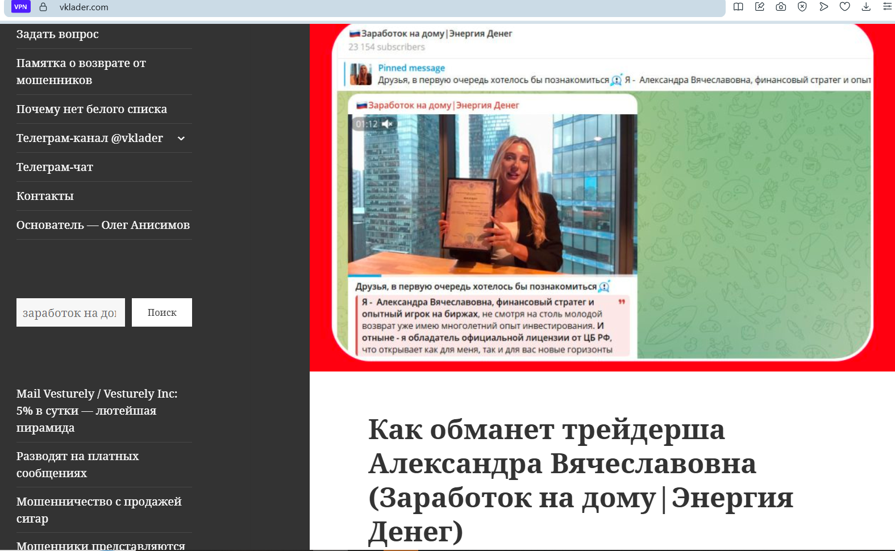Open reader mode book icon
895x551 pixels.
[738, 7]
